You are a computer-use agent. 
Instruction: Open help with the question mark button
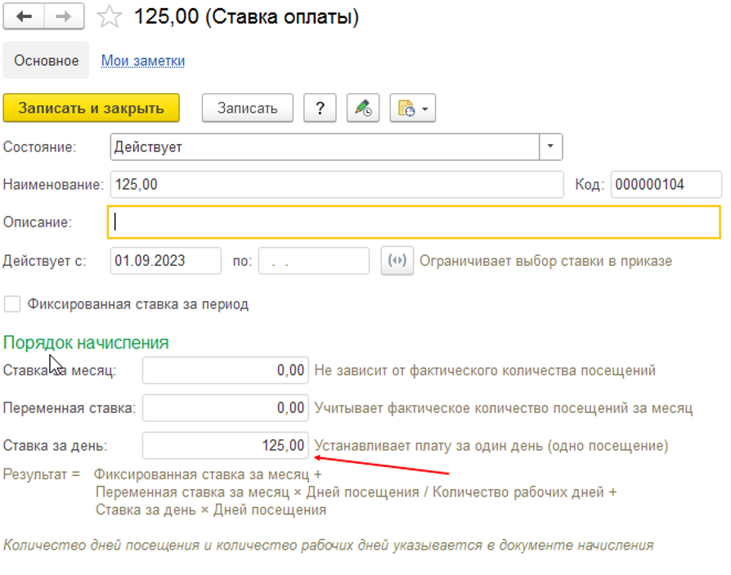click(320, 108)
